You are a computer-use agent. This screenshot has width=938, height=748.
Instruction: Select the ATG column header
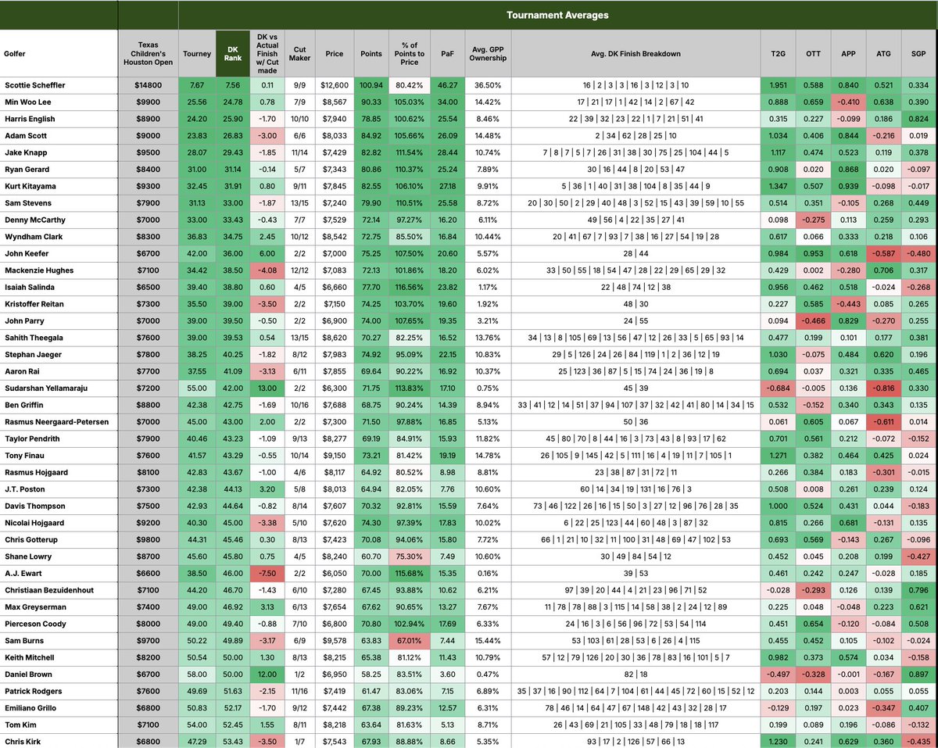click(x=884, y=54)
